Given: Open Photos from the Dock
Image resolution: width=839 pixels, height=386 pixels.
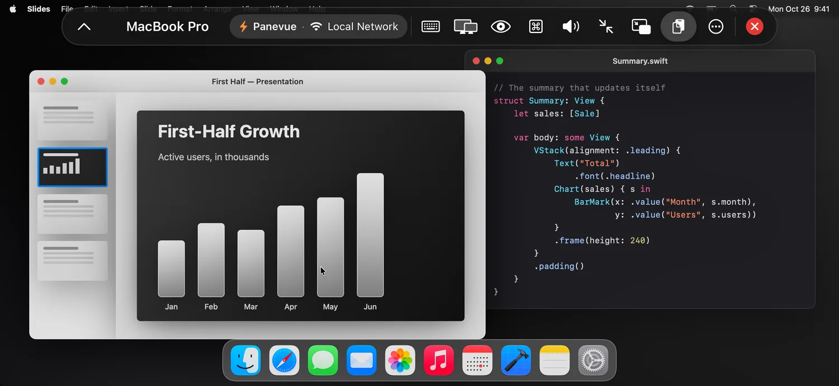Looking at the screenshot, I should tap(400, 360).
